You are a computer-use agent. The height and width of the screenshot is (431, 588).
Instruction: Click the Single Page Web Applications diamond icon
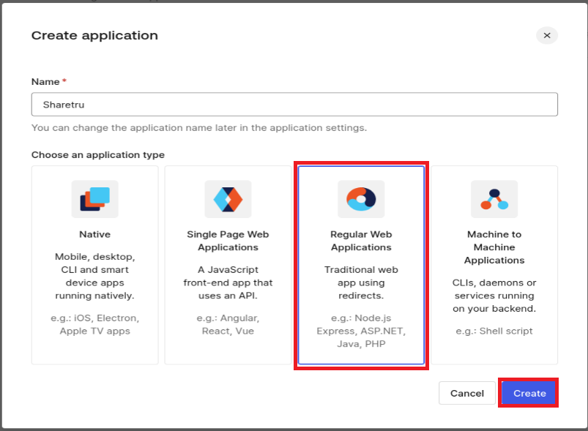228,198
